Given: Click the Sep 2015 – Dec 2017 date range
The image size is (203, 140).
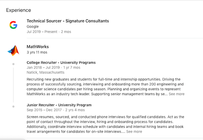Looking at the screenshot, I should (x=44, y=110).
